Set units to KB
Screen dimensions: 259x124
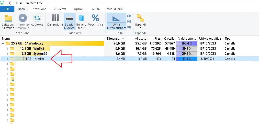(129, 27)
